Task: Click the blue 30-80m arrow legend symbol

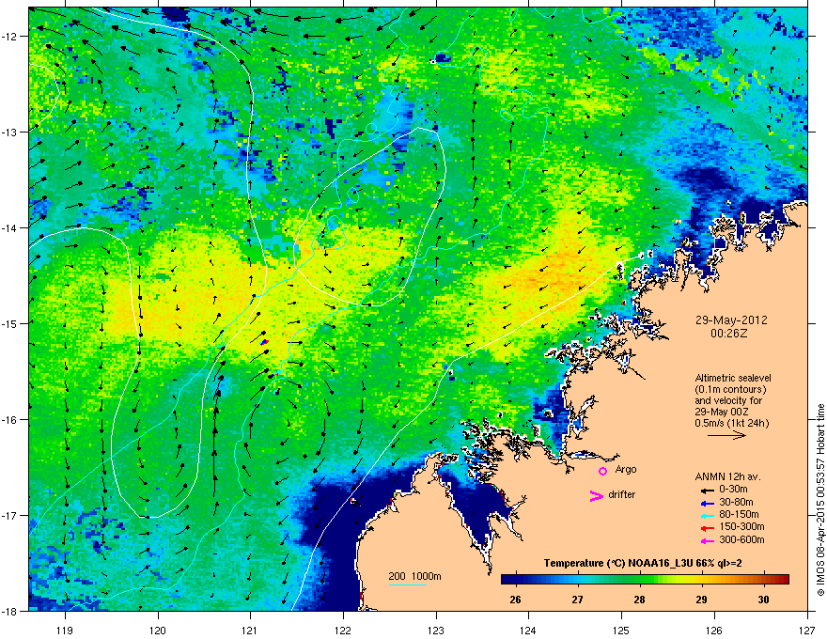Action: [x=708, y=503]
